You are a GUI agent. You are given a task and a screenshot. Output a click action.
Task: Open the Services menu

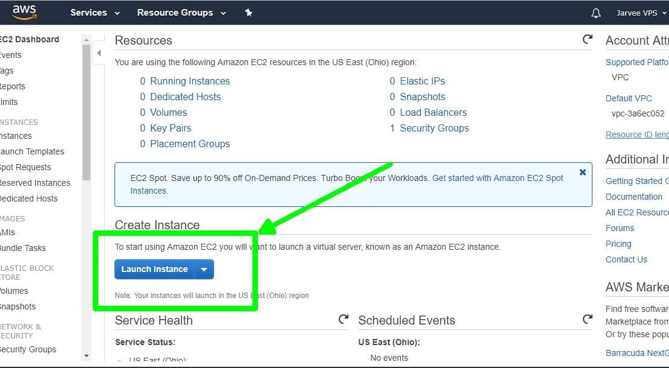click(95, 13)
